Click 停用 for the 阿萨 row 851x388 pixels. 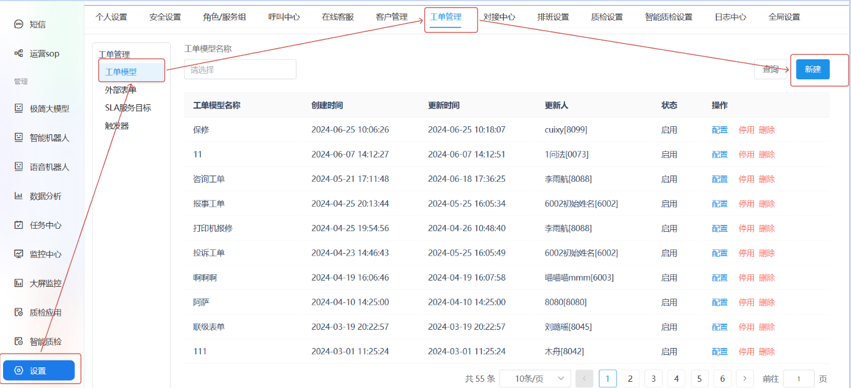point(747,302)
